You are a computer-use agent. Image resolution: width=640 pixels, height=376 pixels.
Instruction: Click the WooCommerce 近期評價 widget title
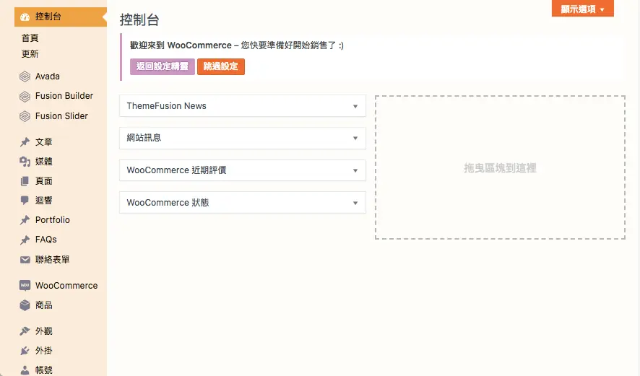click(176, 170)
